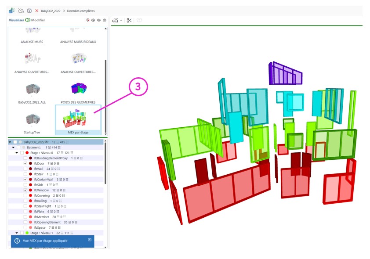This screenshot has width=370, height=259.
Task: Uncheck the IfcCurtainWall checkbox
Action: (25, 180)
